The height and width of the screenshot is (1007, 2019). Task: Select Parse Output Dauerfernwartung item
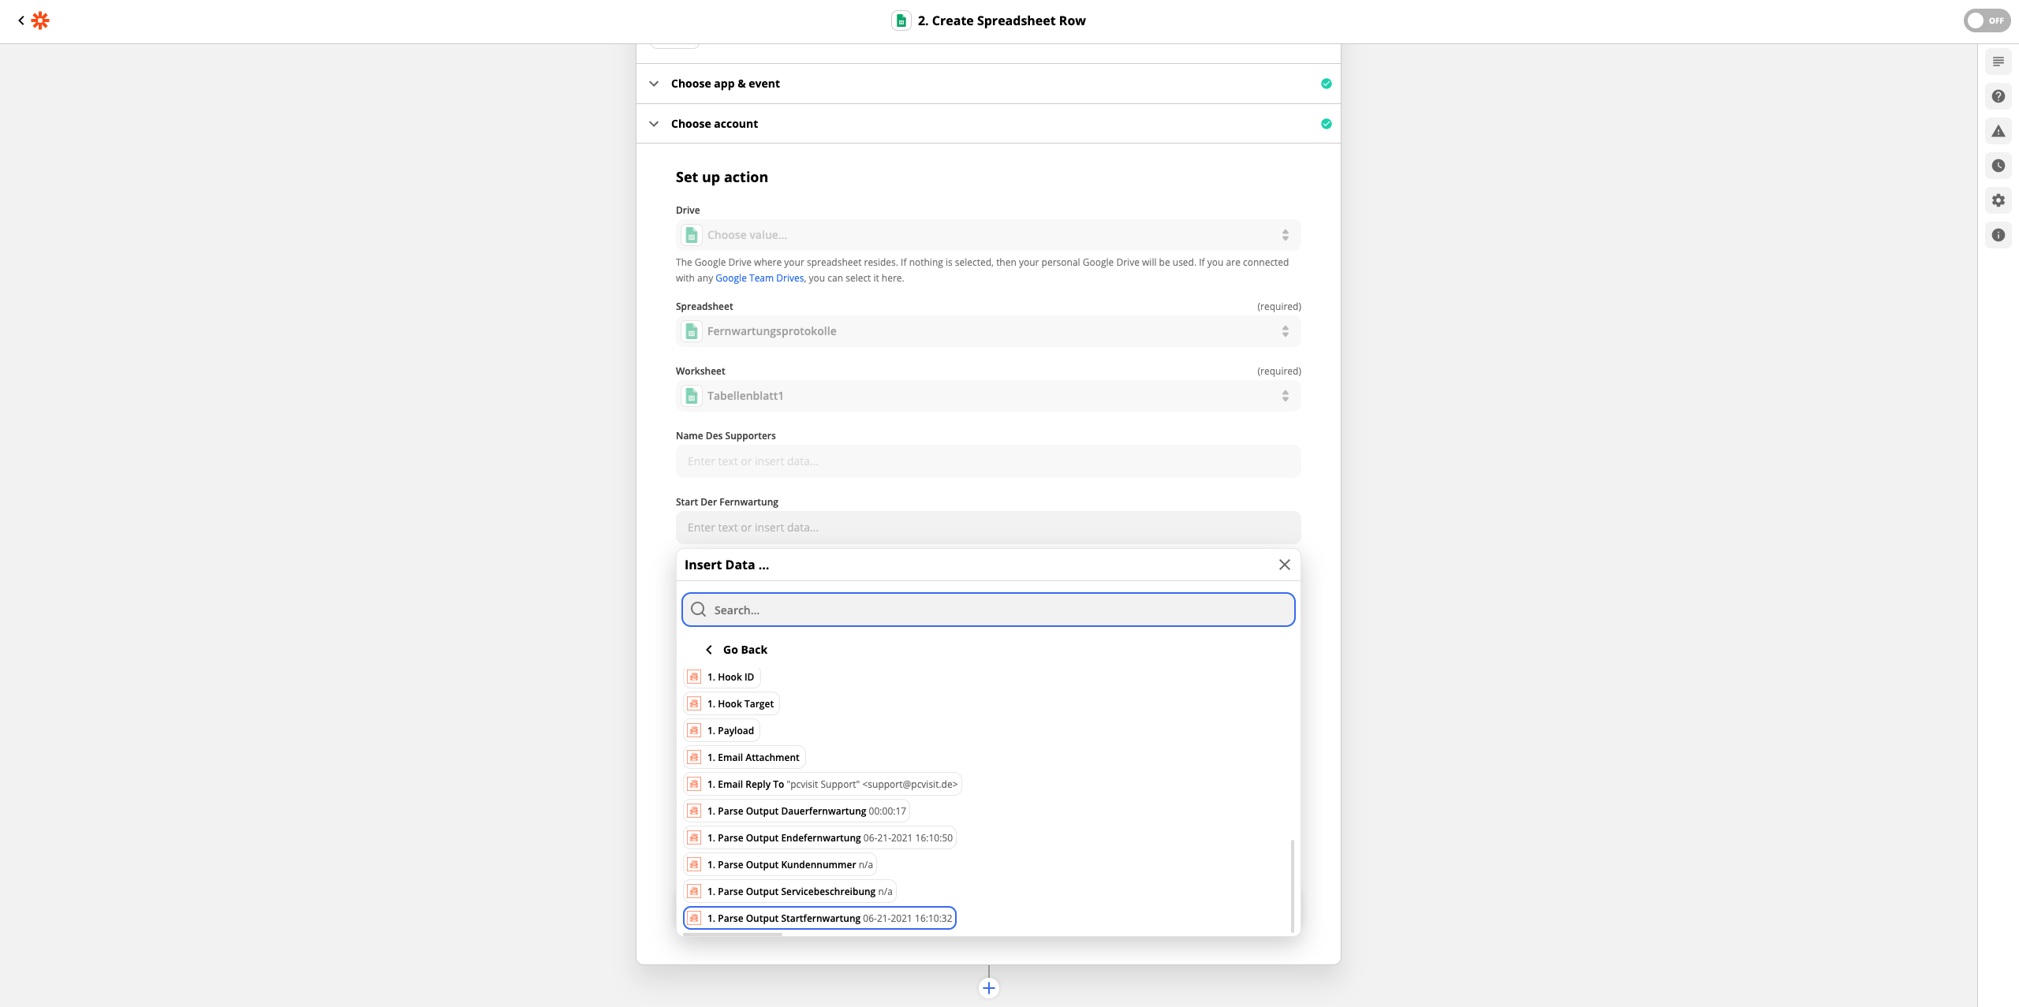point(797,811)
